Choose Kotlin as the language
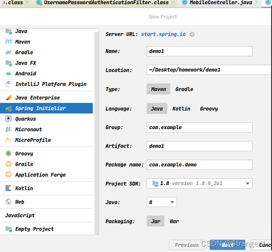 click(x=181, y=108)
